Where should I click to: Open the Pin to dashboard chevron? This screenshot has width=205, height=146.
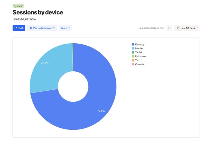(x=54, y=28)
